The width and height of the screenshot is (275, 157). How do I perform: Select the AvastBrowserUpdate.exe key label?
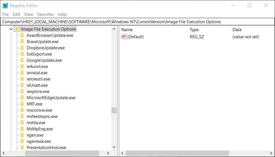(x=50, y=35)
